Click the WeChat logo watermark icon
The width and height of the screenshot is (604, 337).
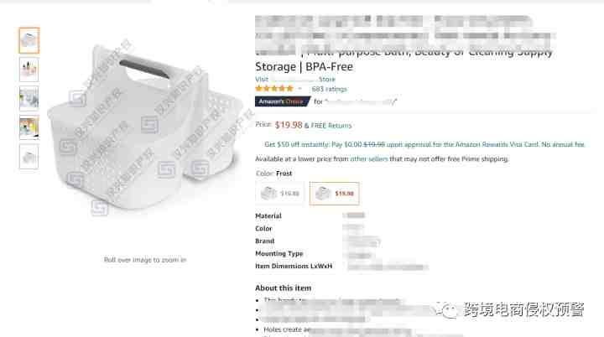[x=446, y=309]
